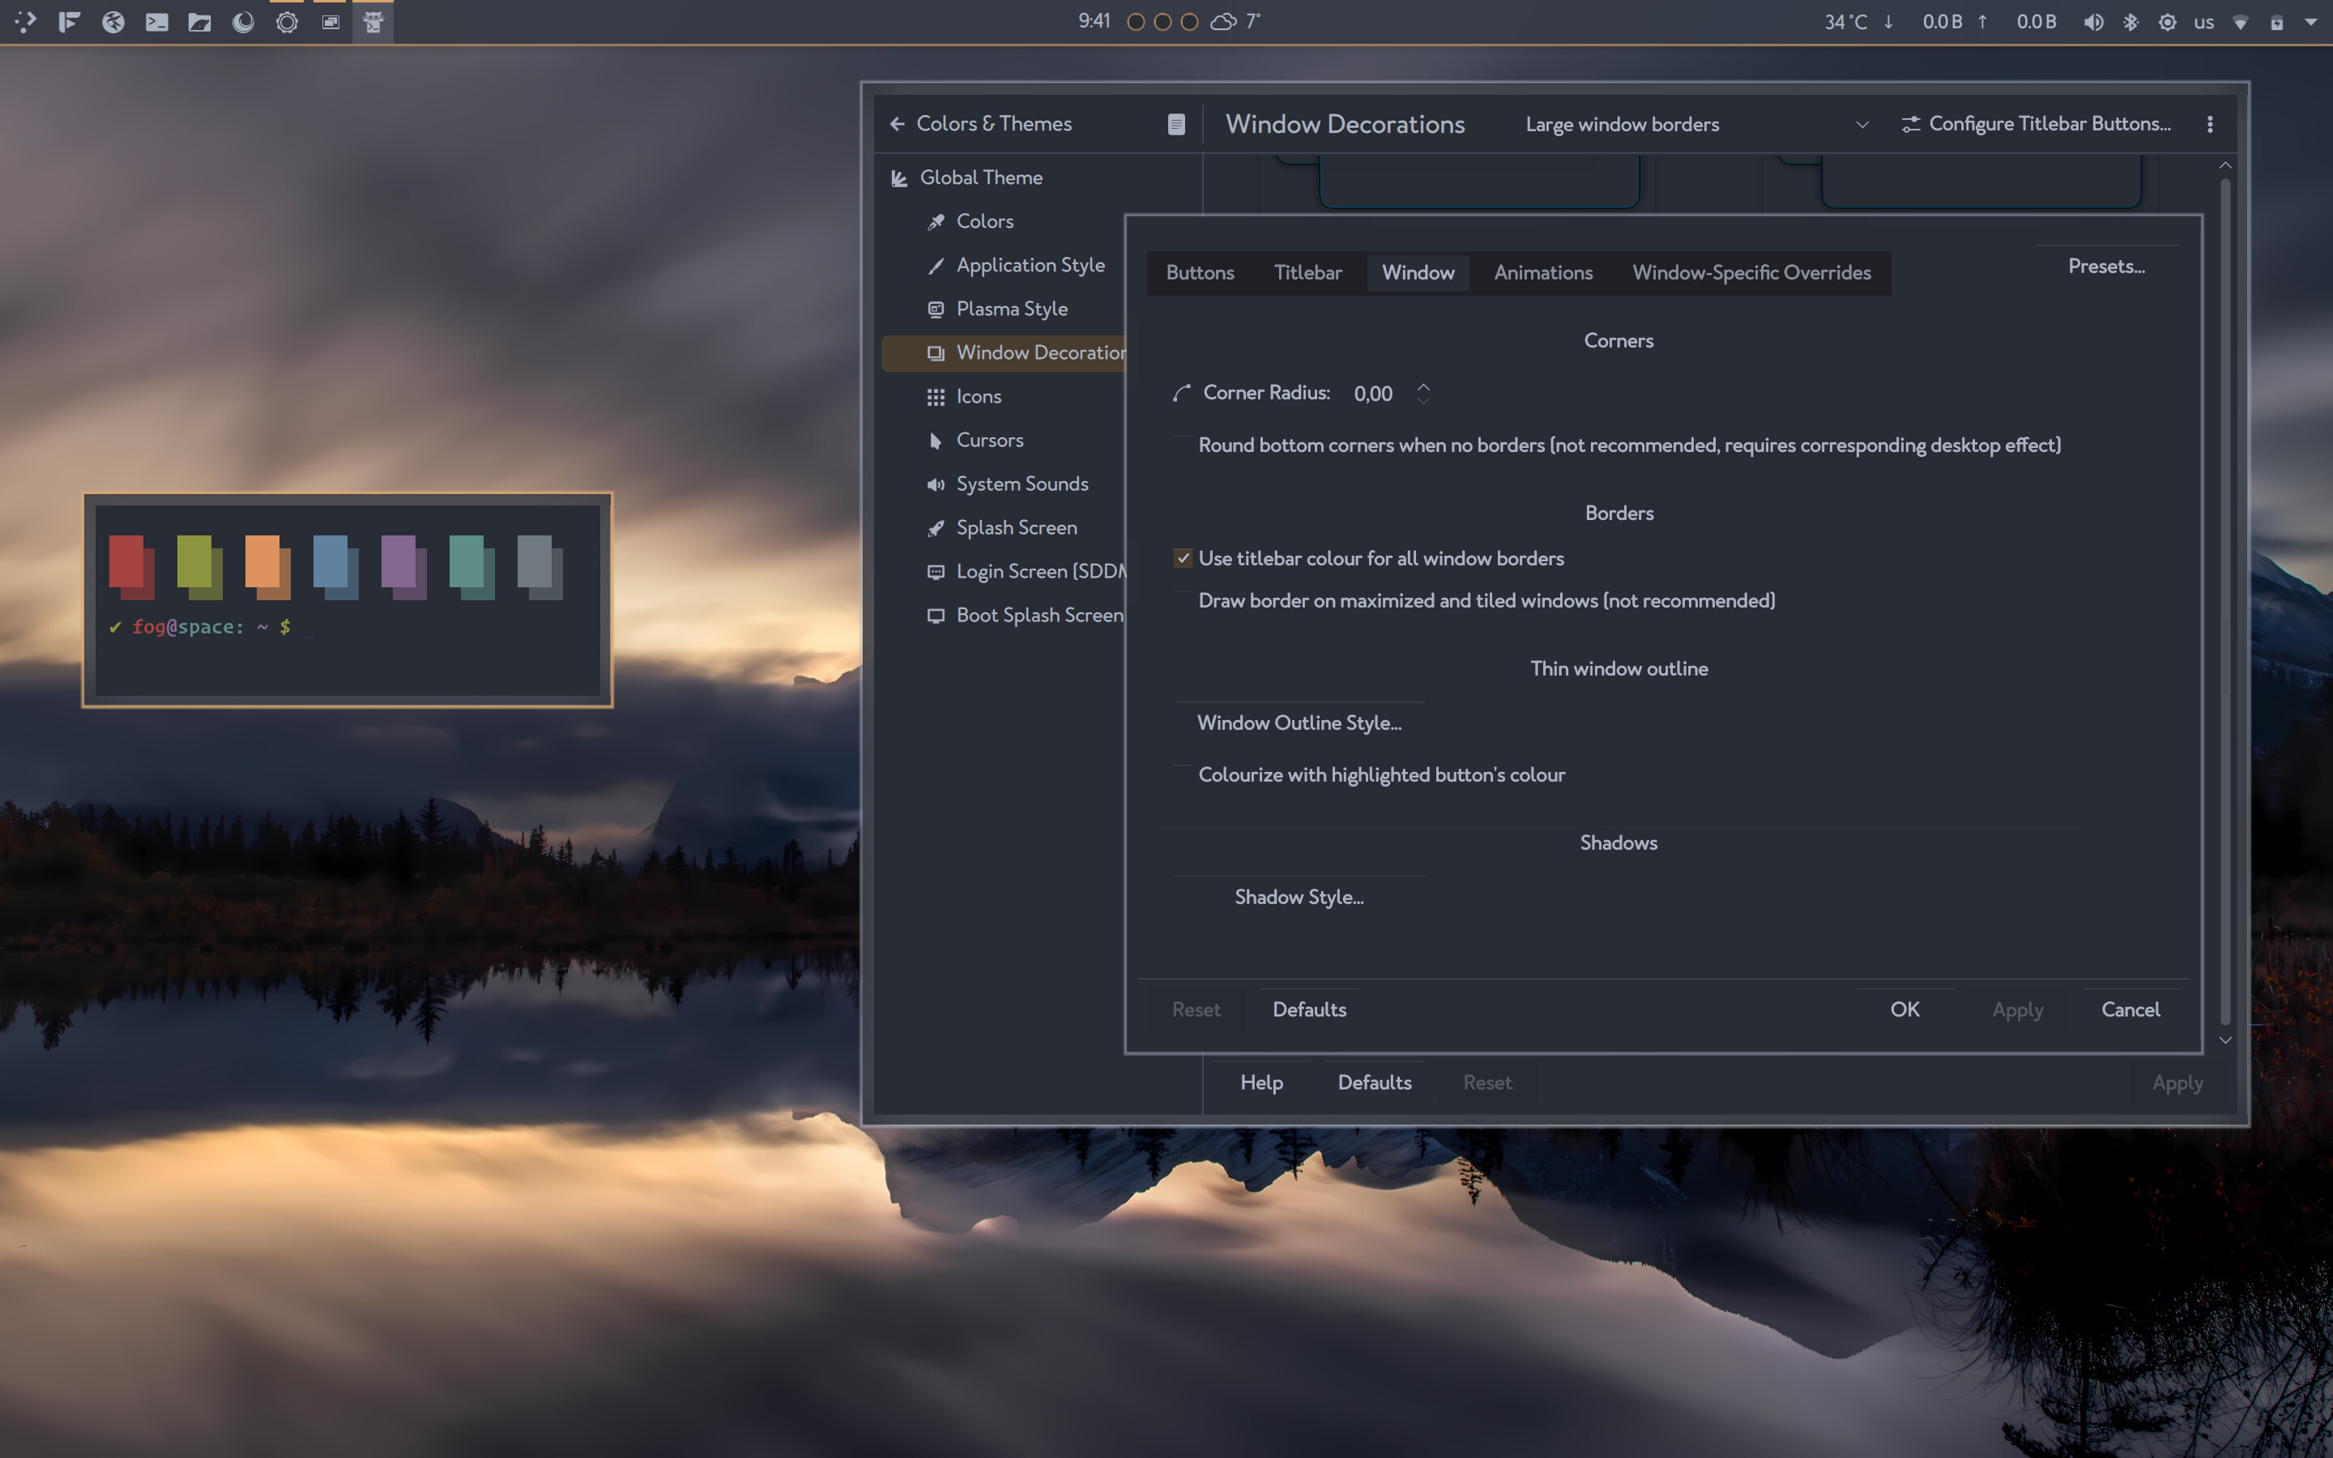2333x1458 pixels.
Task: Click the Bluetooth tray icon
Action: 2130,21
